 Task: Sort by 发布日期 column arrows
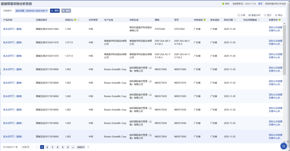tap(235, 20)
